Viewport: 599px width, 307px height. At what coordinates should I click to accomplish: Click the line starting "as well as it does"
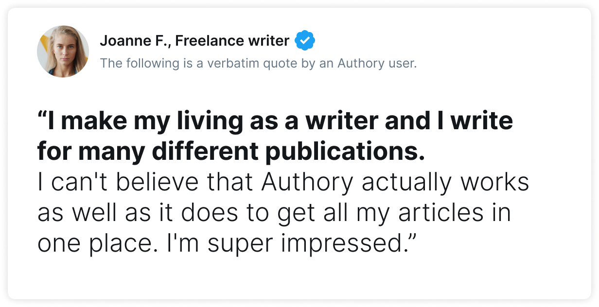point(274,214)
